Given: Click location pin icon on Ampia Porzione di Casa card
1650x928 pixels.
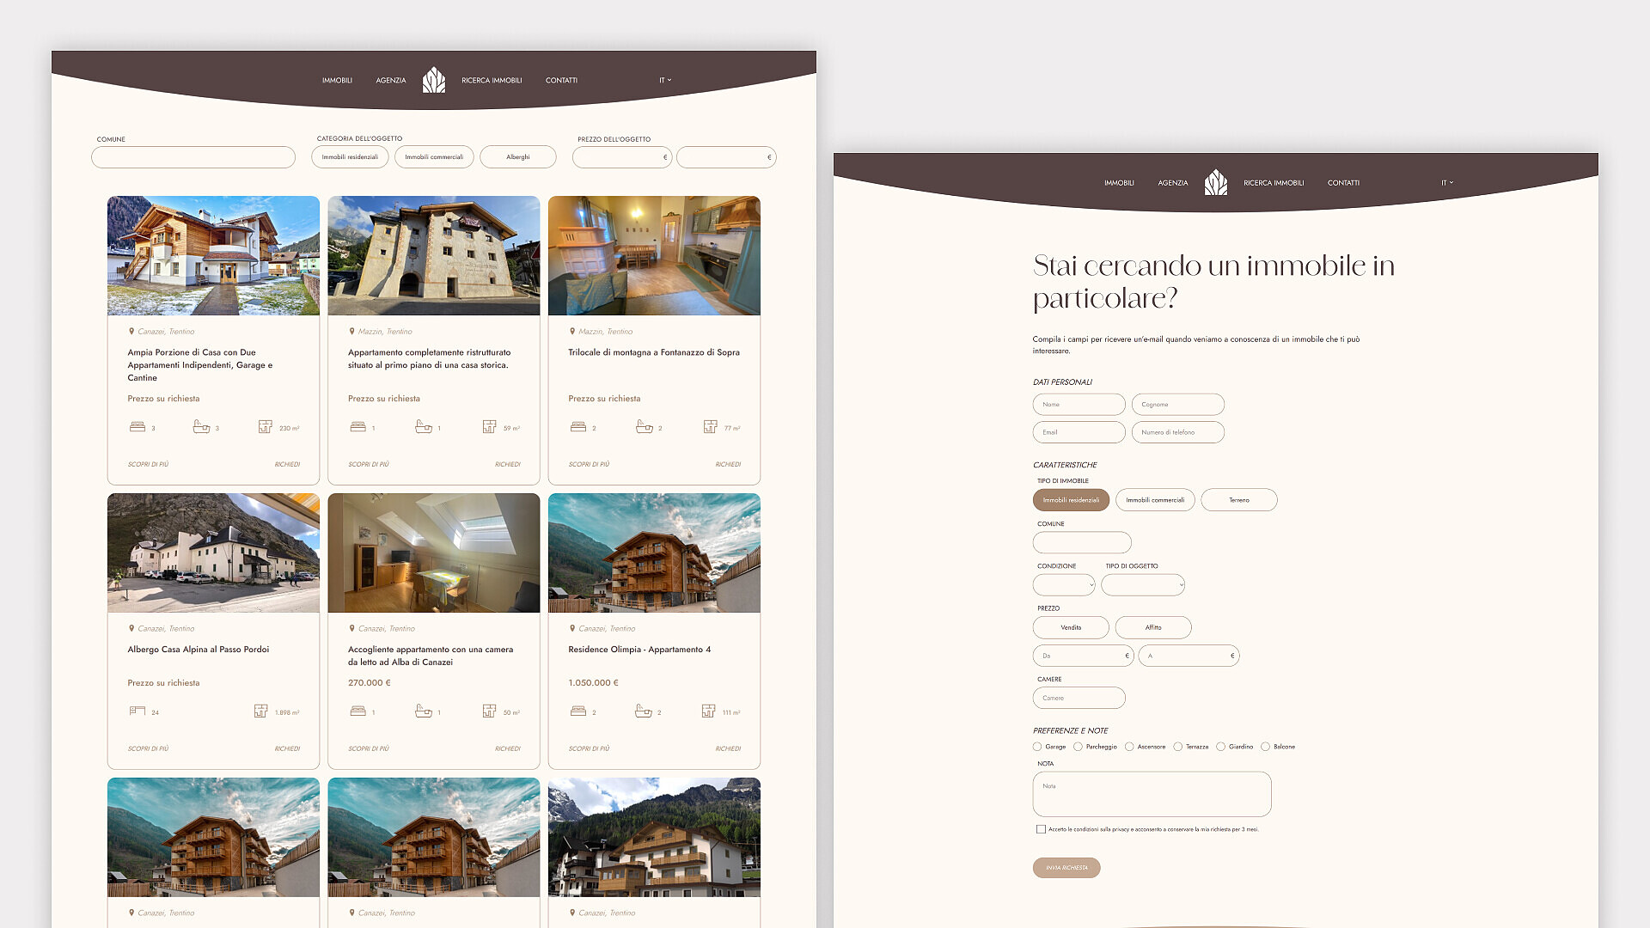Looking at the screenshot, I should click(x=131, y=331).
